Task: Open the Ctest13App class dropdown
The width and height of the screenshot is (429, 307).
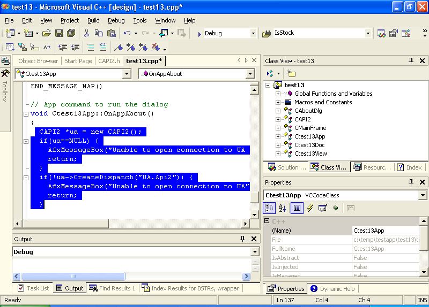Action: 127,74
